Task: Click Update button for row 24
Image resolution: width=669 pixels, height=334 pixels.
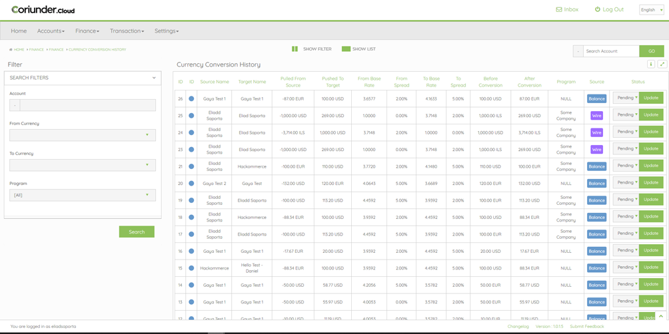Action: tap(651, 132)
